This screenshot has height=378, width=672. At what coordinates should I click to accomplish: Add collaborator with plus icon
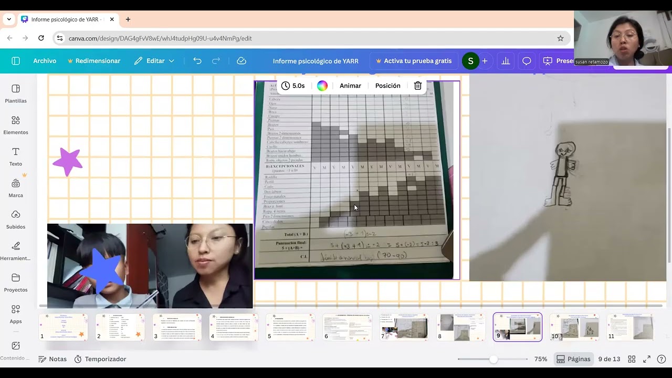click(x=485, y=61)
